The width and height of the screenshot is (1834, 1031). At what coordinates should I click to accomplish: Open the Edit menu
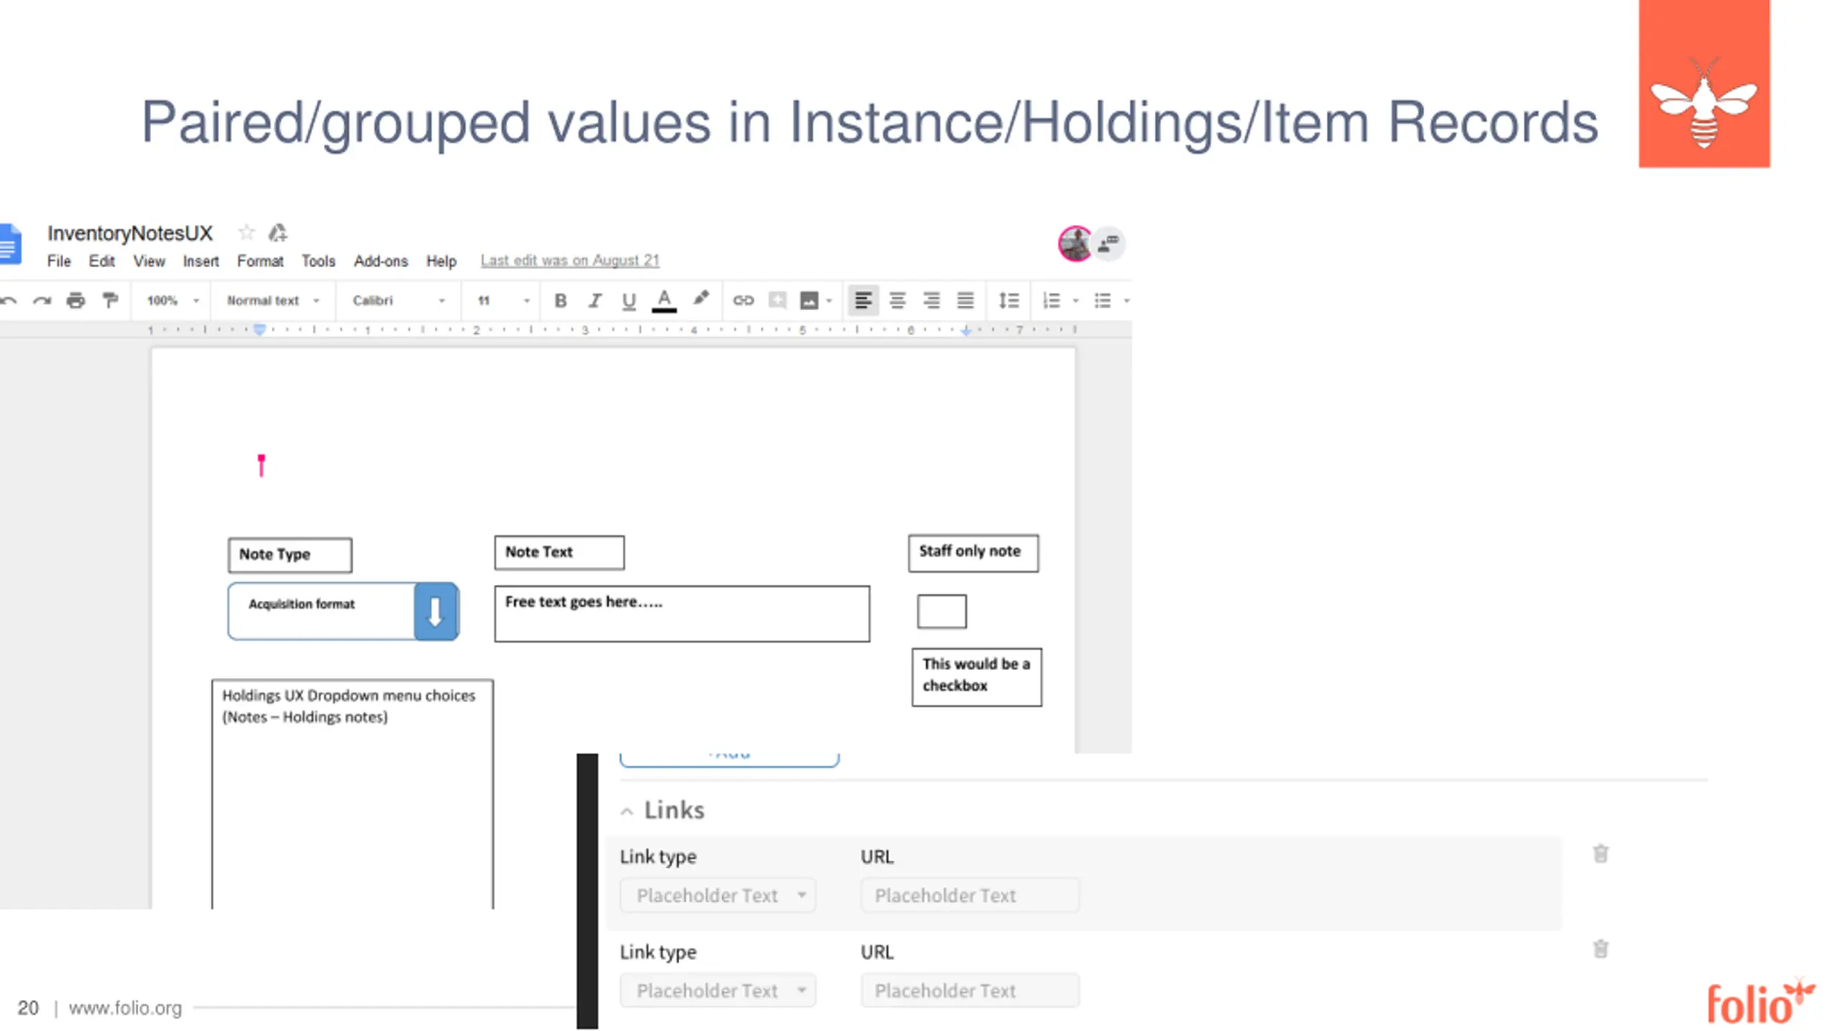click(102, 261)
